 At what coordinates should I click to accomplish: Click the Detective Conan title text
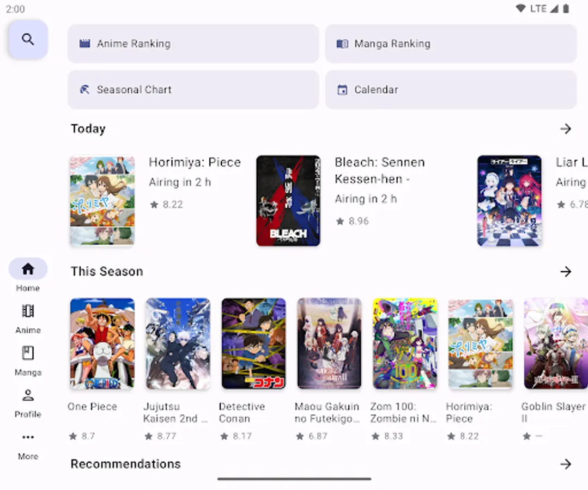point(242,413)
